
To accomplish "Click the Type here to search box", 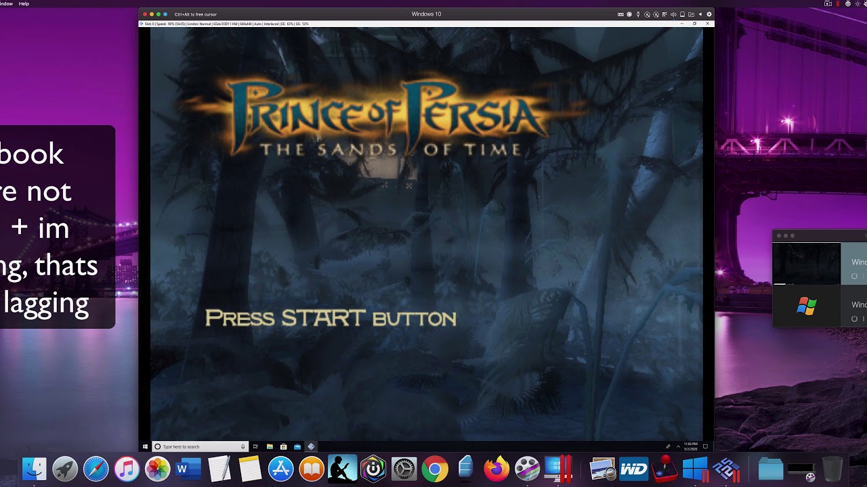I will 200,446.
